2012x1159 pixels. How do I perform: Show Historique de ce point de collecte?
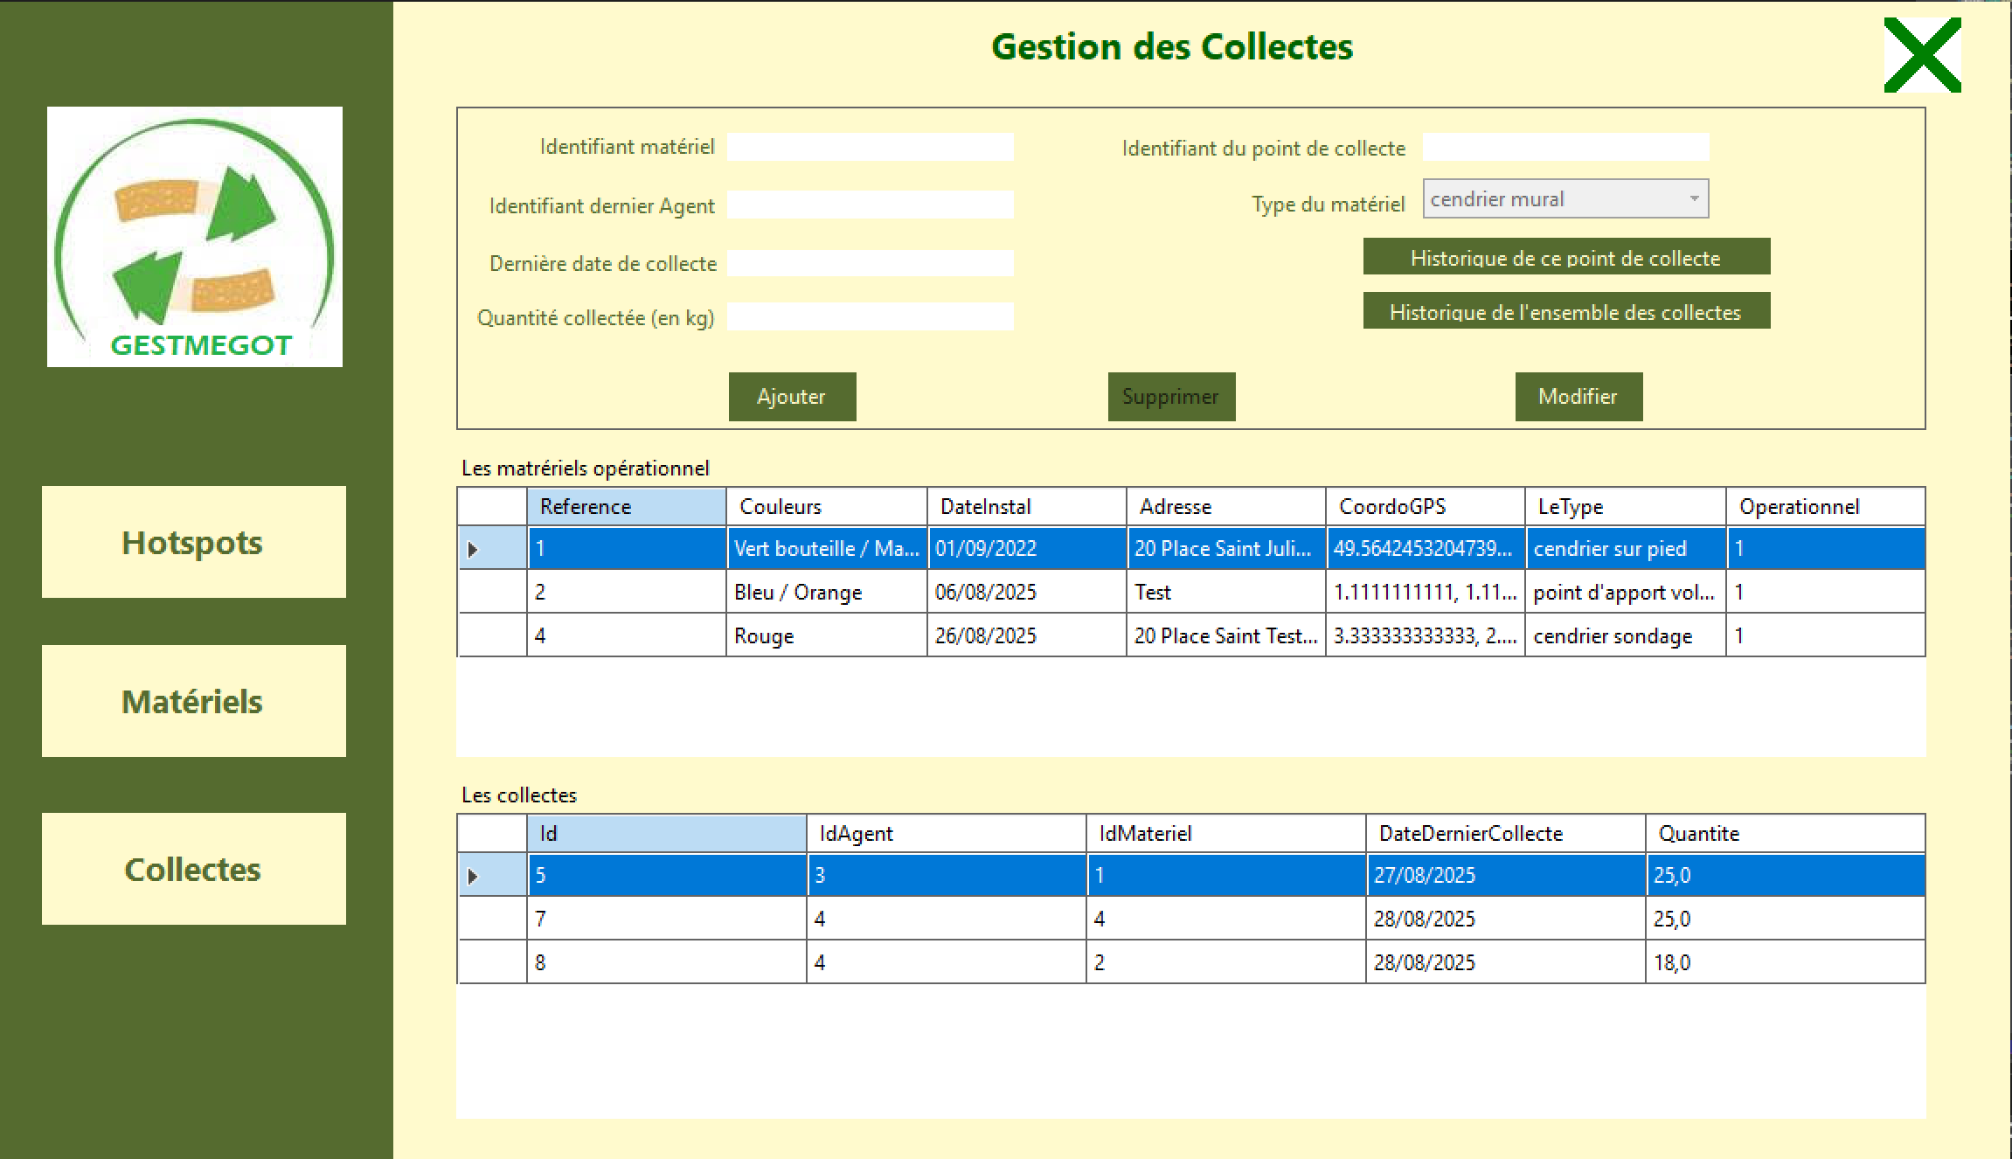pyautogui.click(x=1565, y=258)
